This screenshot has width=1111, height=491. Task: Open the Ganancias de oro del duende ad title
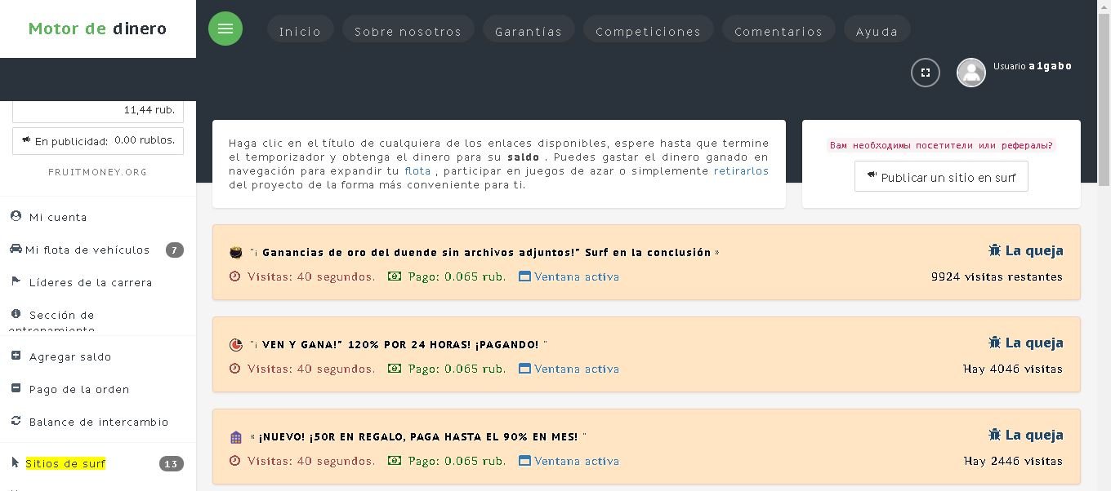[x=485, y=252]
